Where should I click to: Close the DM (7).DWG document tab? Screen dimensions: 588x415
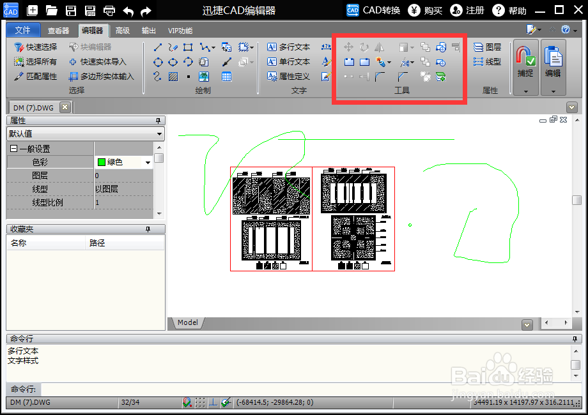65,107
